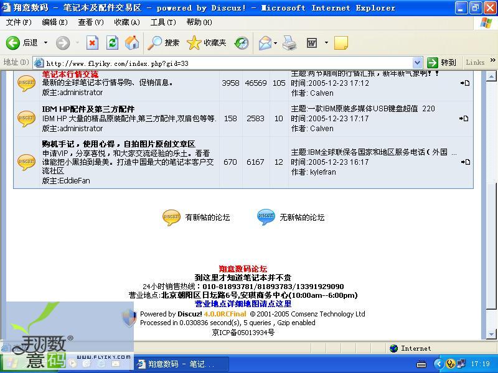Screen dimensions: 498x373
Task: Click the vertical scrollbar down arrow
Action: click(491, 334)
